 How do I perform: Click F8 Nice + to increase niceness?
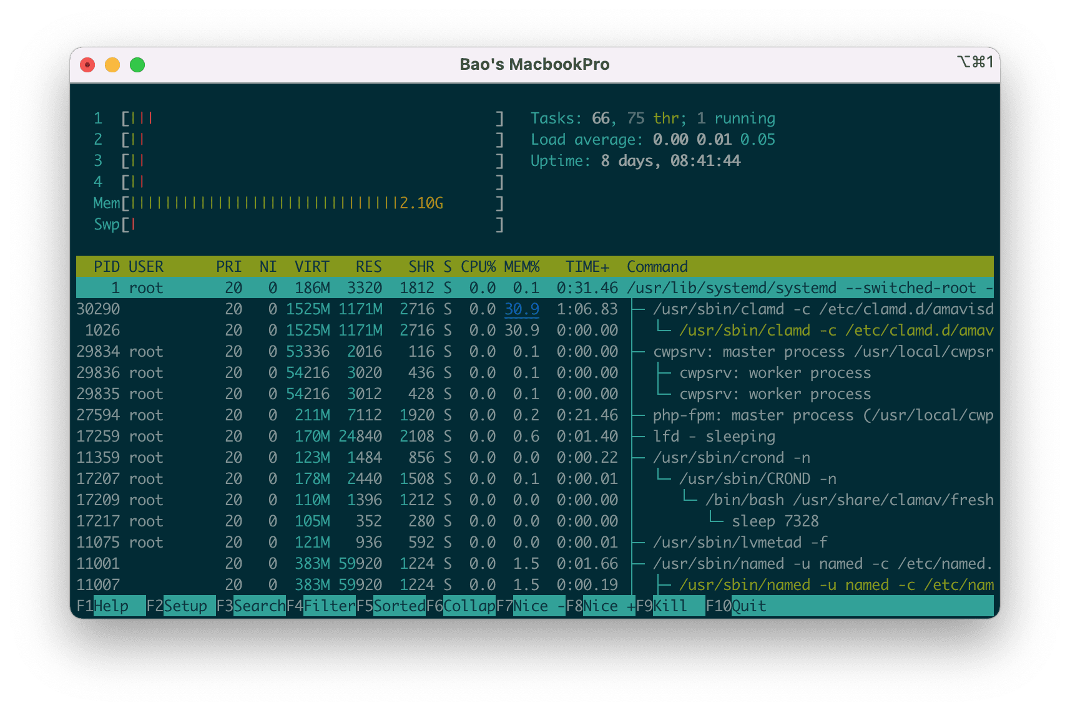pos(601,606)
